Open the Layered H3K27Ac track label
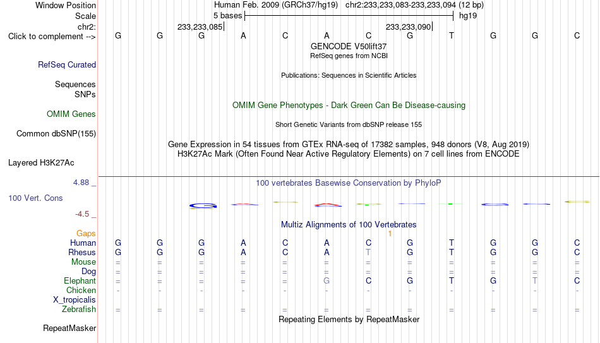Screen dimensions: 600x343 tap(41, 163)
